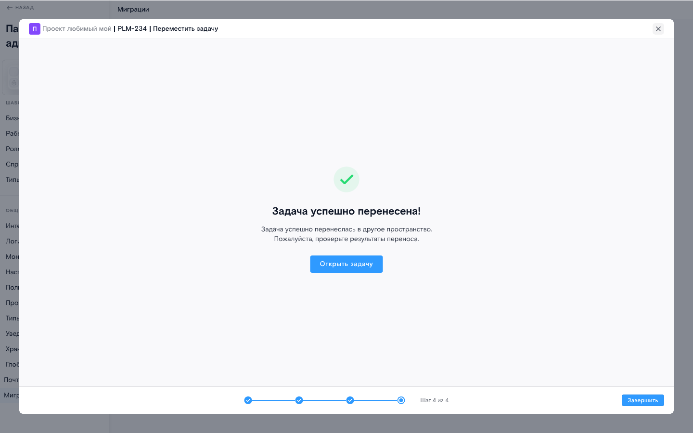Click the back arrow beside "Назад"
693x433 pixels.
(10, 8)
